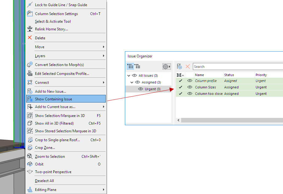Toggle eye icon on Column too close row

click(190, 94)
